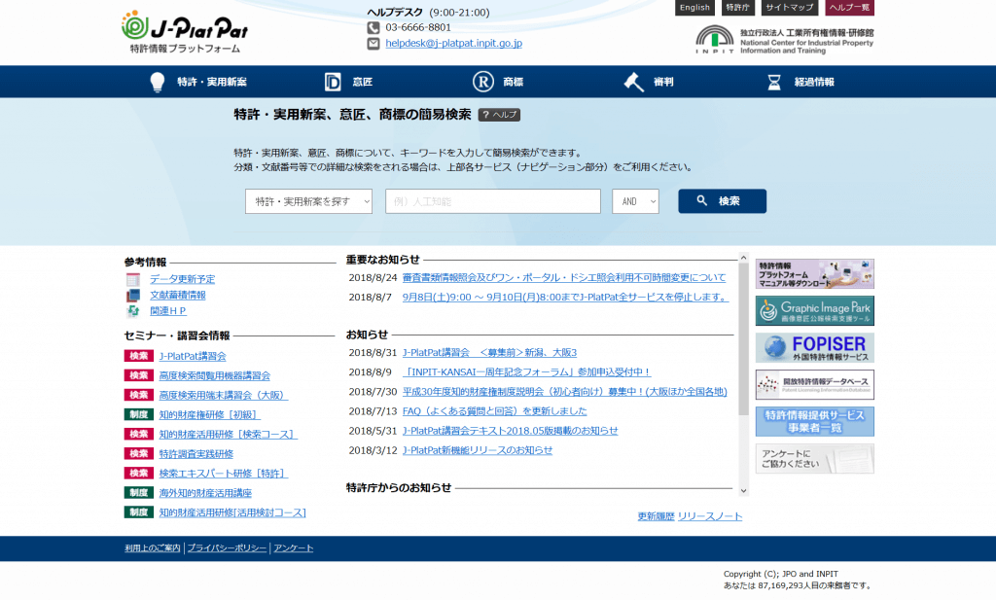This screenshot has width=996, height=600.
Task: Click the keyword search input field
Action: (493, 201)
